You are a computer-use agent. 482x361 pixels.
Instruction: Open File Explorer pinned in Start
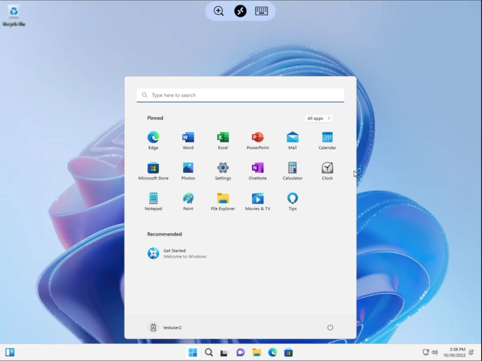(x=223, y=201)
